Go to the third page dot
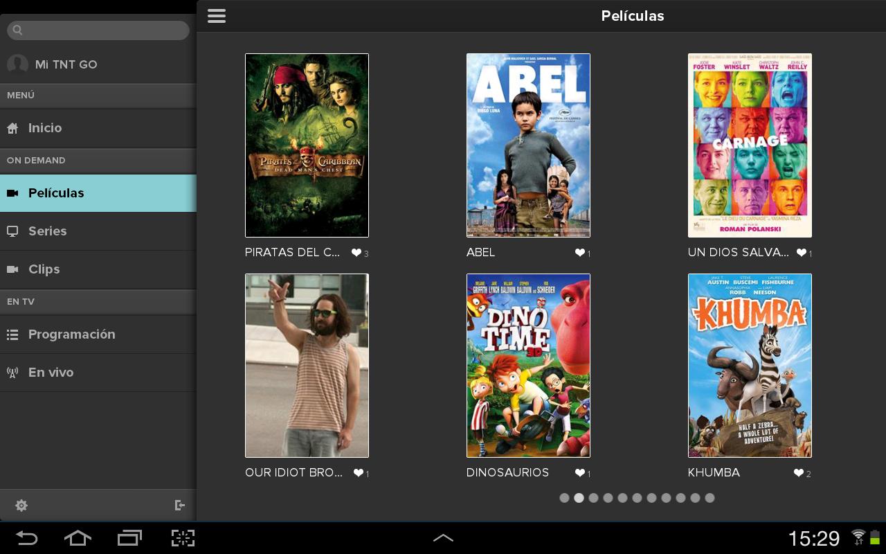The image size is (886, 554). [x=593, y=498]
